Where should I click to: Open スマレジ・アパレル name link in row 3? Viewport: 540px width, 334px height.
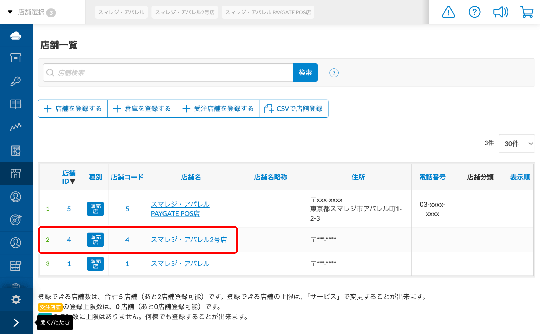(x=180, y=264)
